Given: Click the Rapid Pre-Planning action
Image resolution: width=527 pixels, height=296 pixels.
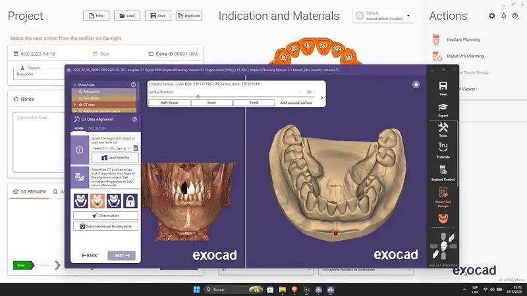Looking at the screenshot, I should [465, 56].
